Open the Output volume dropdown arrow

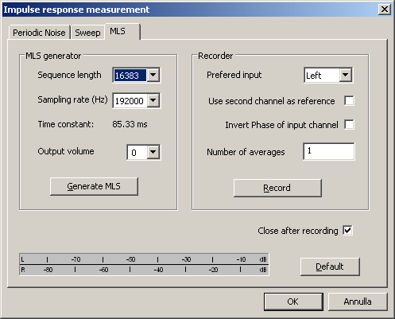153,152
